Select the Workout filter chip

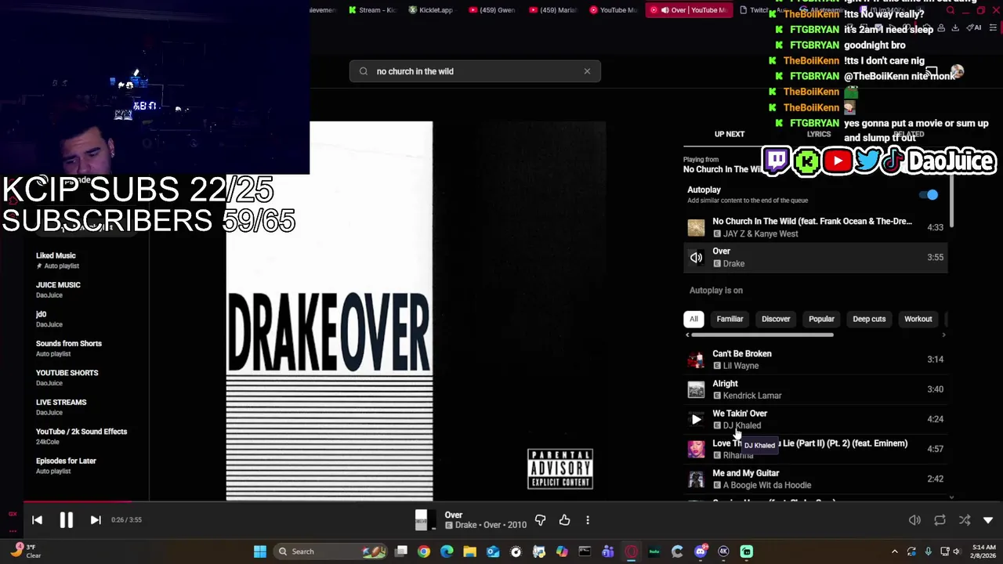coord(918,319)
